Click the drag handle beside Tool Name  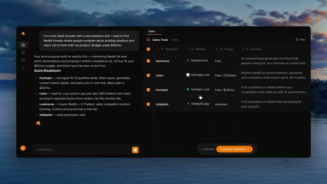(157, 49)
